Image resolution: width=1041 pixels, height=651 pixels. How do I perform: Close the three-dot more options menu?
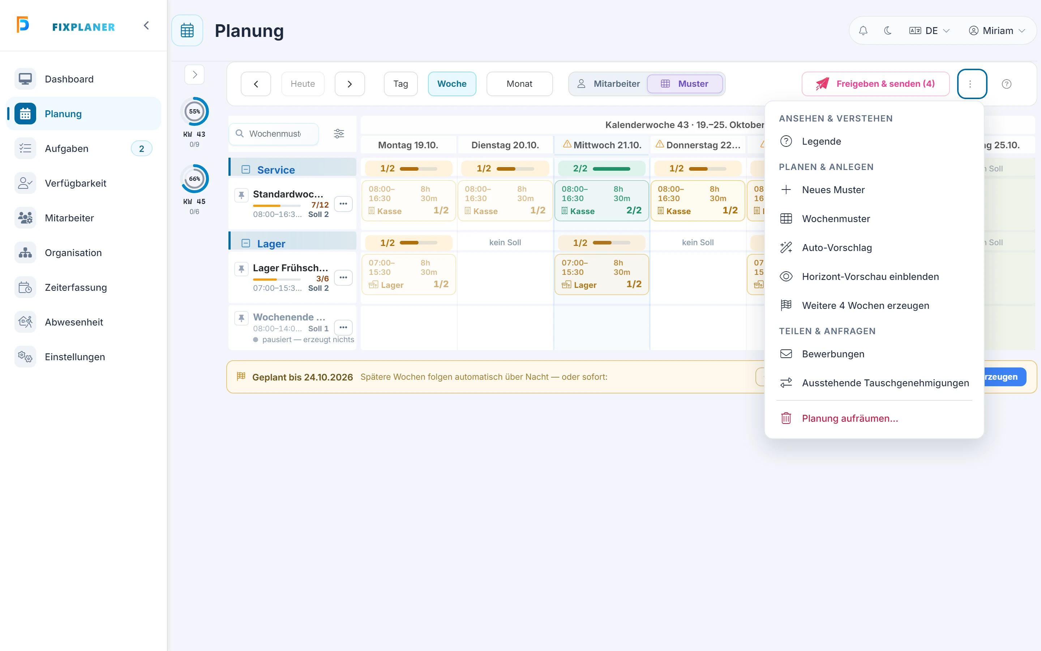972,84
